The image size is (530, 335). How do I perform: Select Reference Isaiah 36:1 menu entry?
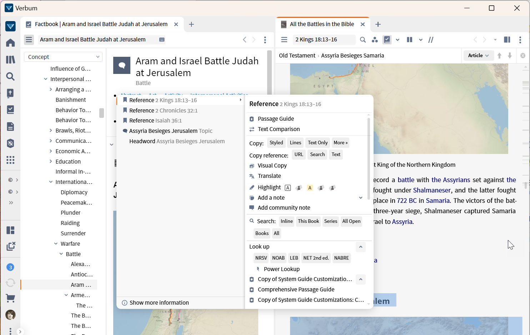point(180,121)
